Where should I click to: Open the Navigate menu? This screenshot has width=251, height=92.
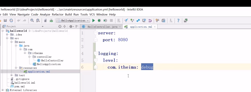pos(24,14)
